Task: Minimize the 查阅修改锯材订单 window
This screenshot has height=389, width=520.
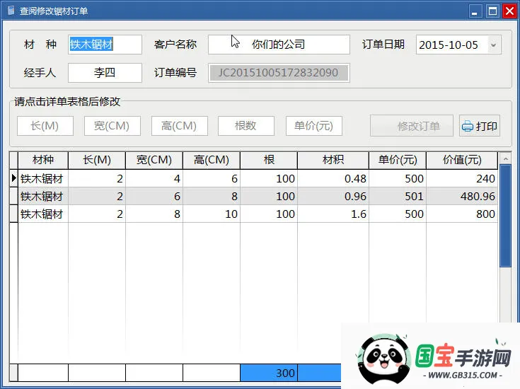Action: (x=475, y=11)
